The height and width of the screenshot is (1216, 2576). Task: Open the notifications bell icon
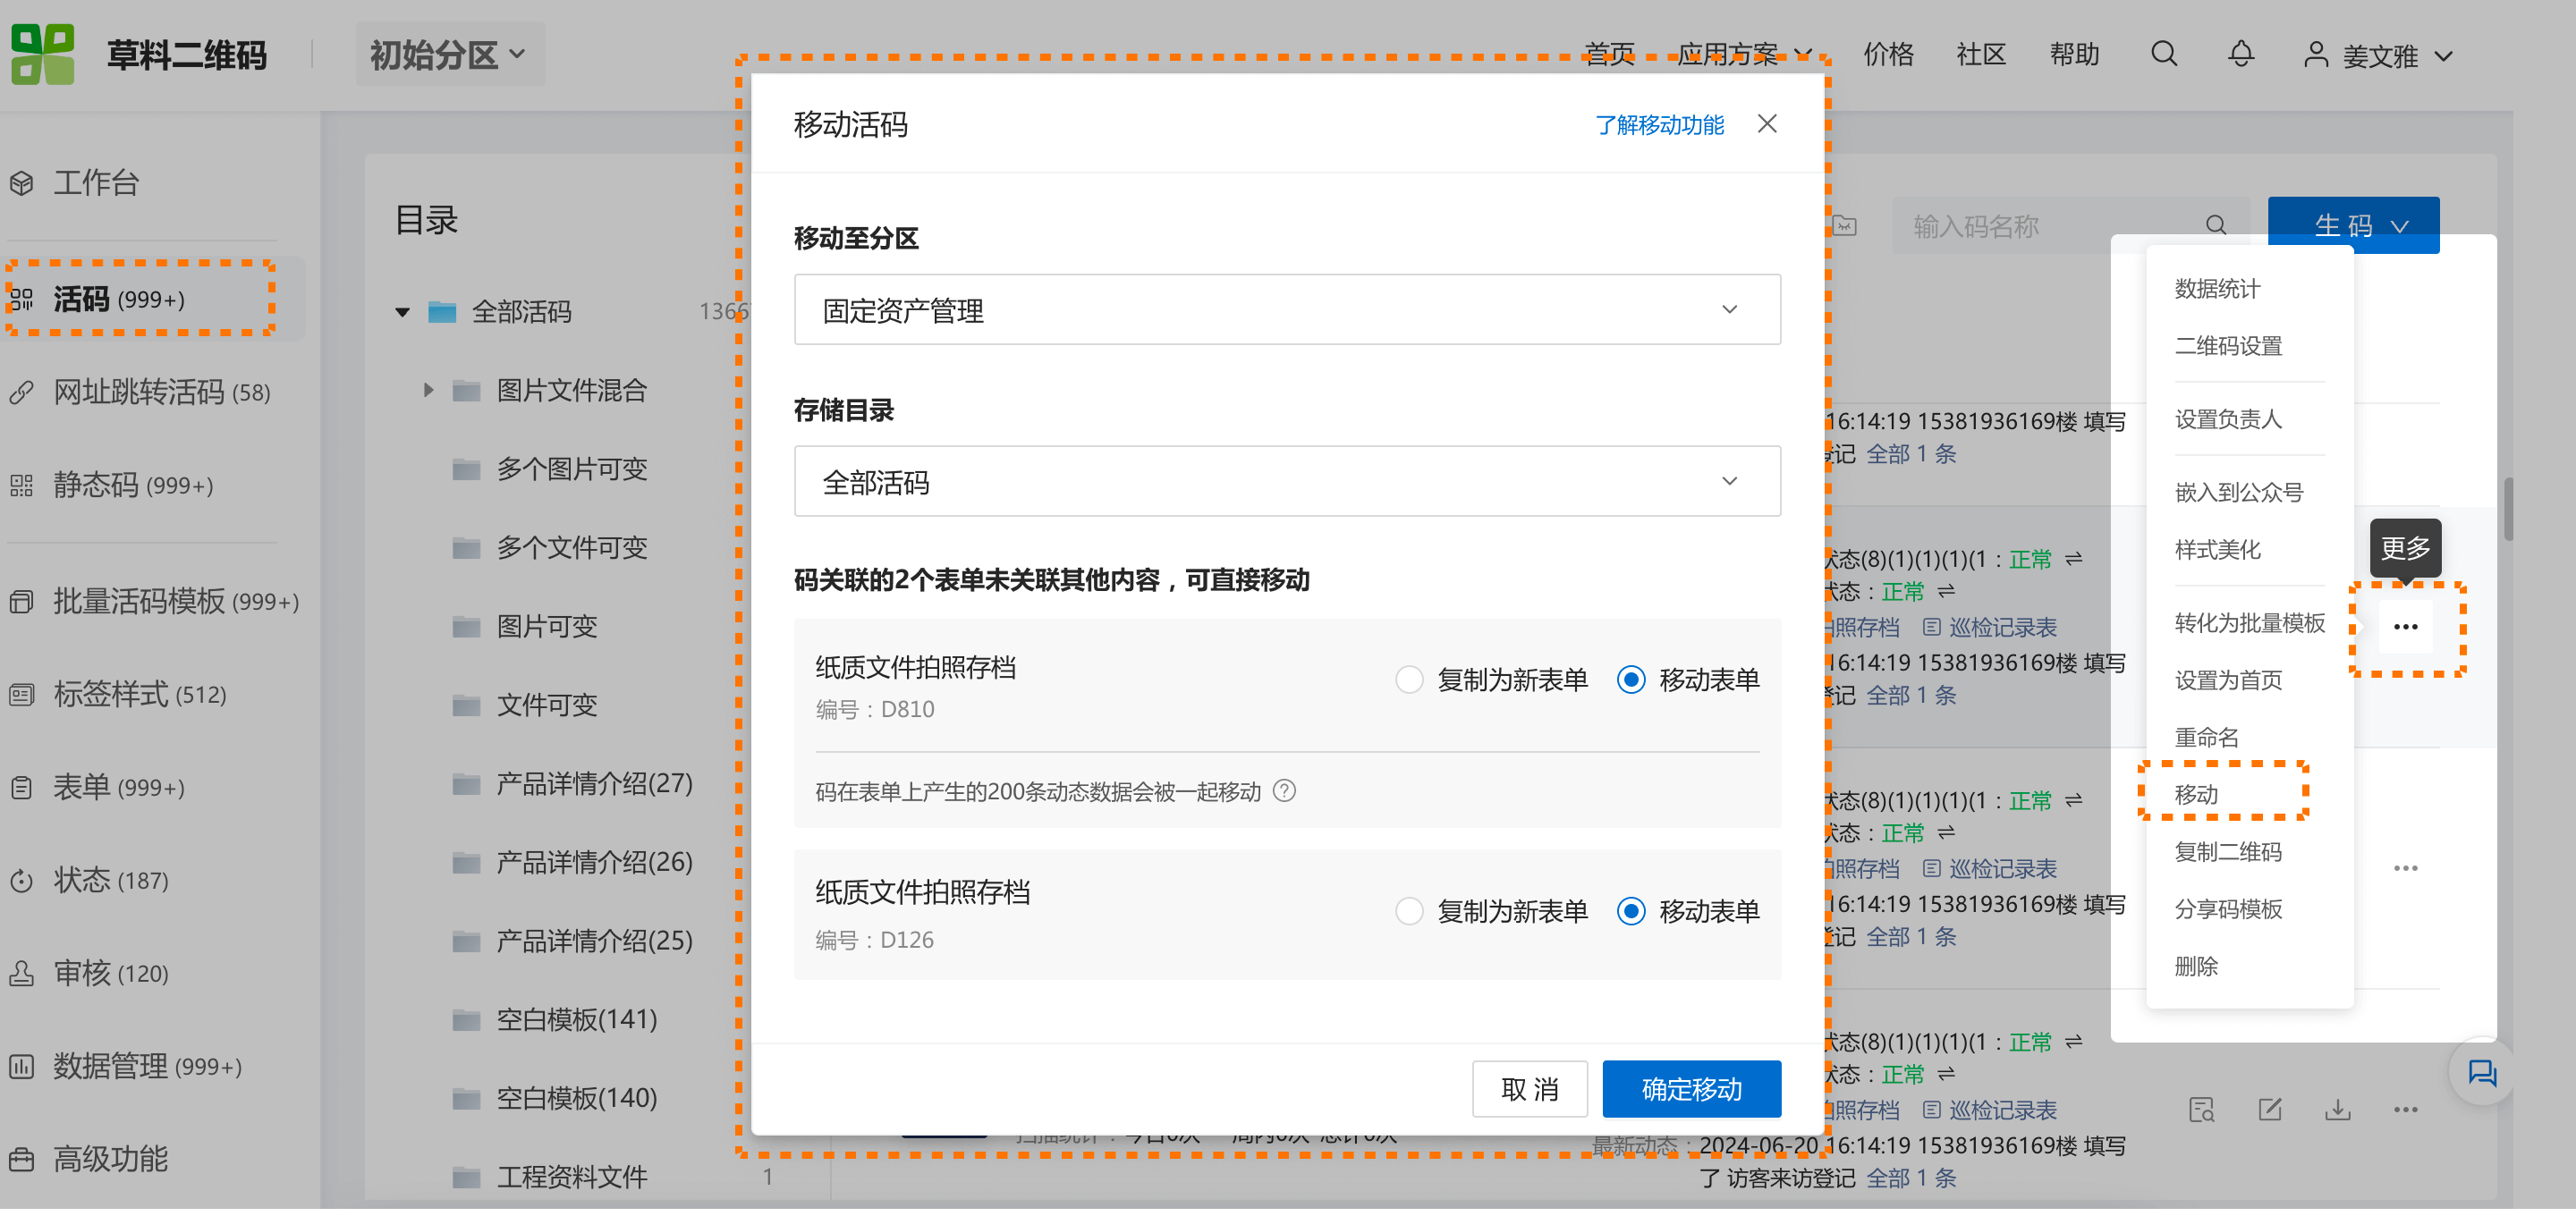click(2240, 55)
